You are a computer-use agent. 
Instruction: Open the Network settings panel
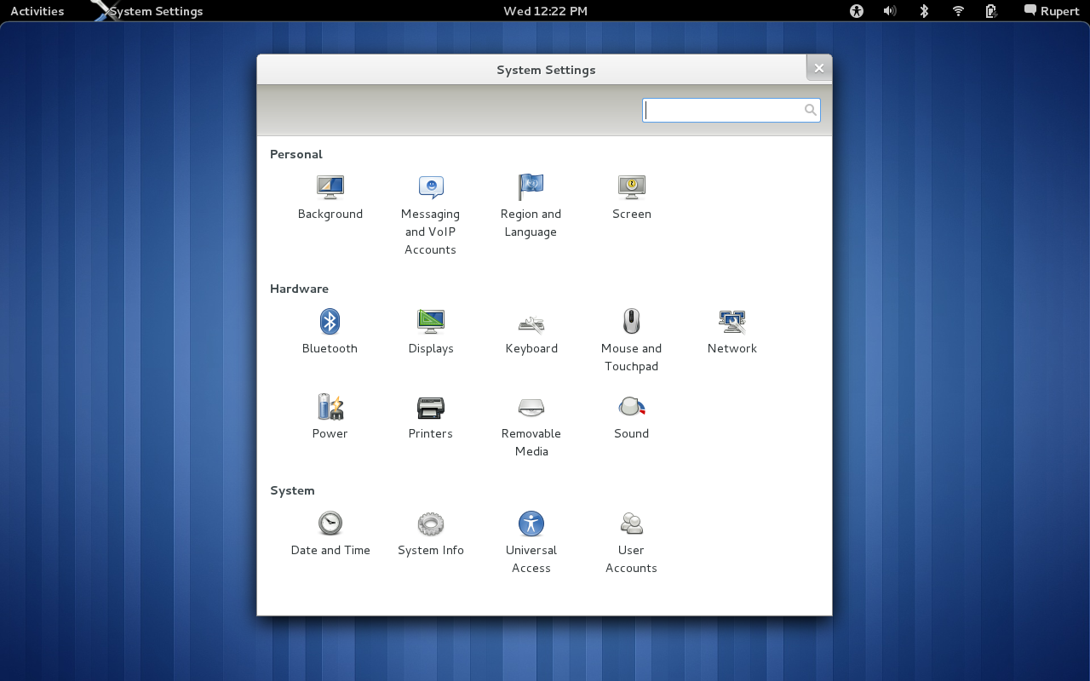[x=731, y=322]
